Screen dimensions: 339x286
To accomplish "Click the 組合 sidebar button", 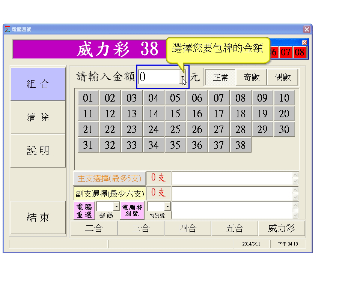I will click(x=38, y=84).
